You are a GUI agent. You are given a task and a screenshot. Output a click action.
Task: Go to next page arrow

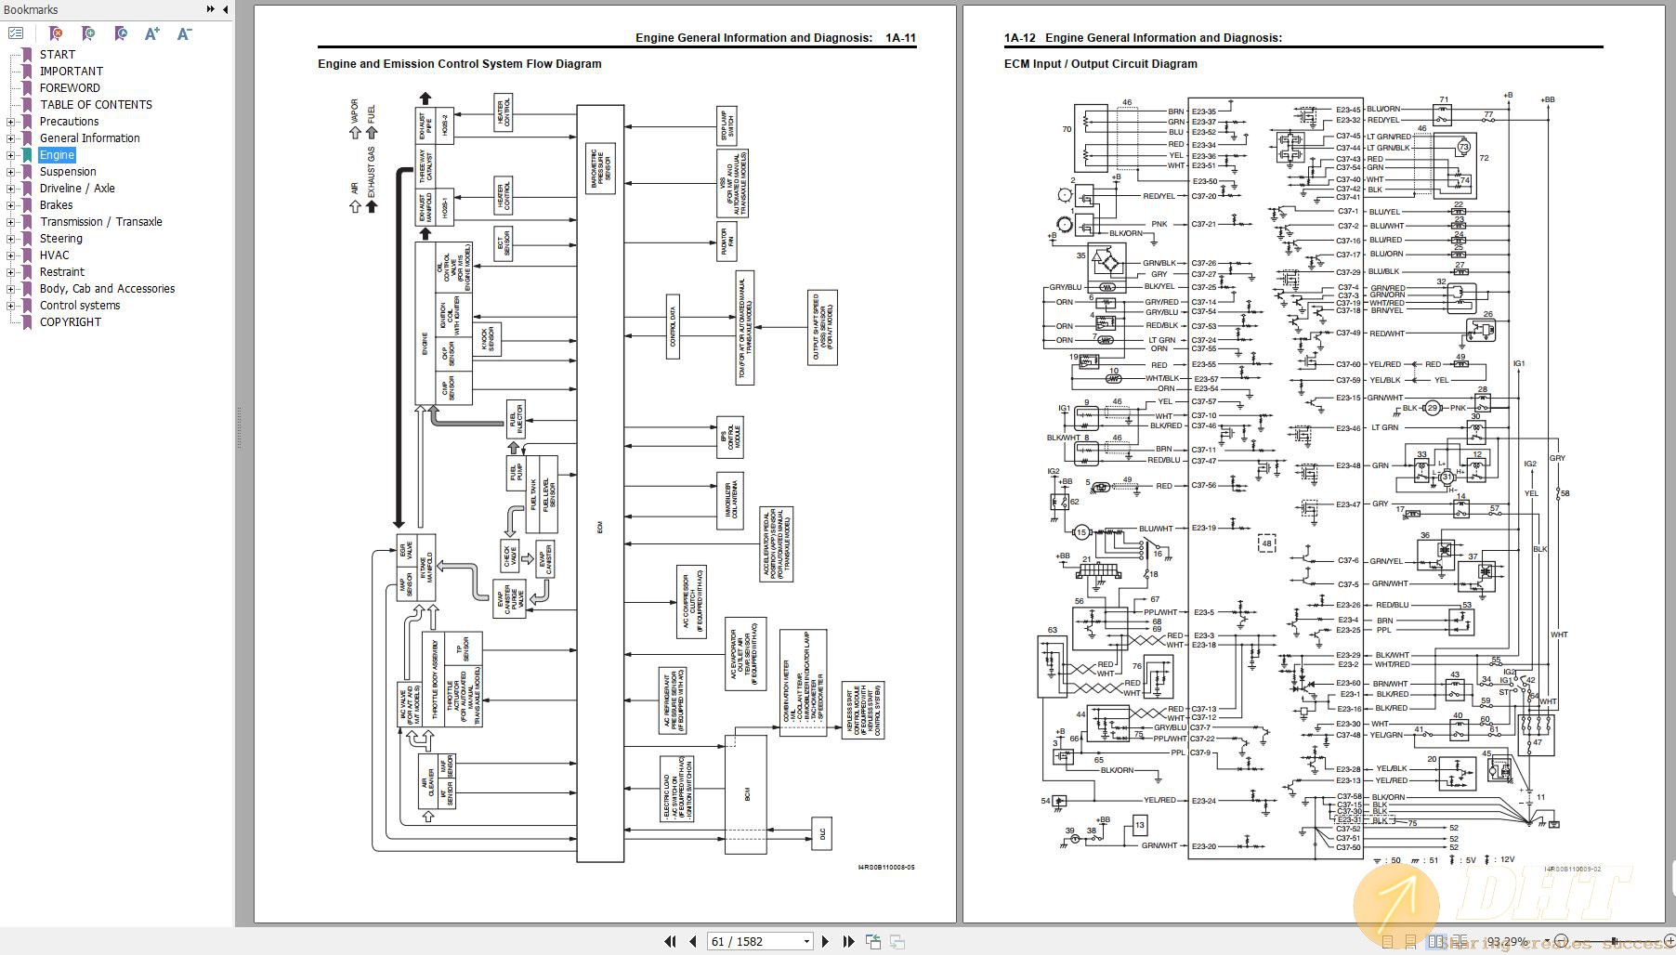[825, 941]
